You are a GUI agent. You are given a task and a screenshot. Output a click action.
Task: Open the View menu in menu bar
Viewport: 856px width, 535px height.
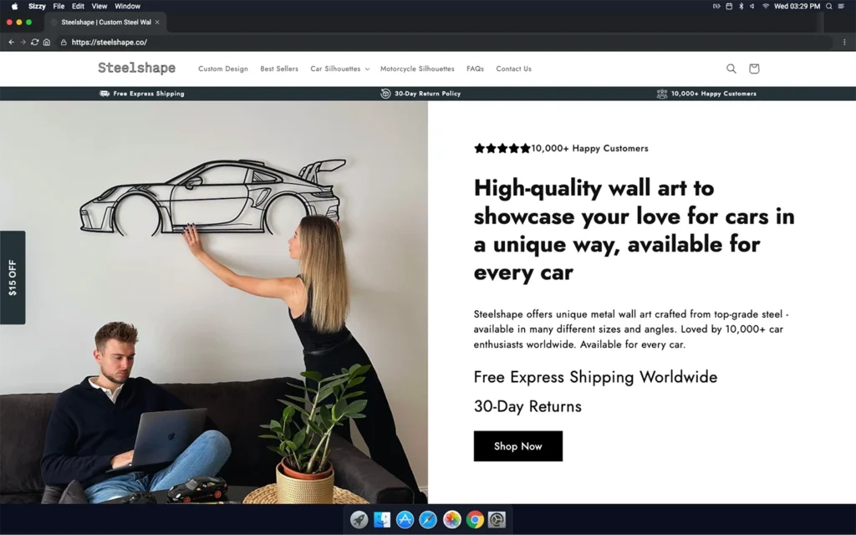pyautogui.click(x=99, y=6)
